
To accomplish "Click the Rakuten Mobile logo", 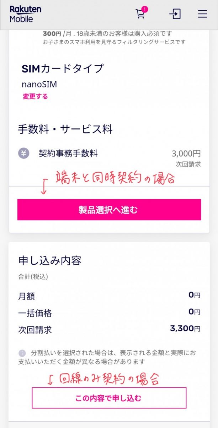I will tap(26, 14).
